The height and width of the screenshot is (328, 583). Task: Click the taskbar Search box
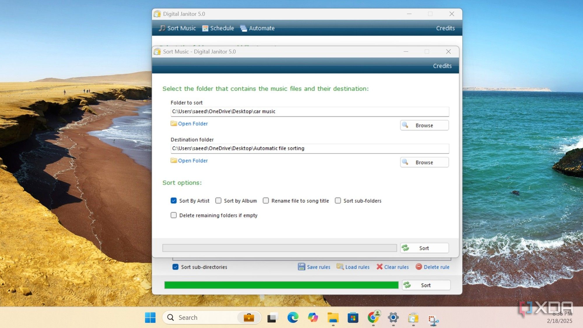[211, 318]
